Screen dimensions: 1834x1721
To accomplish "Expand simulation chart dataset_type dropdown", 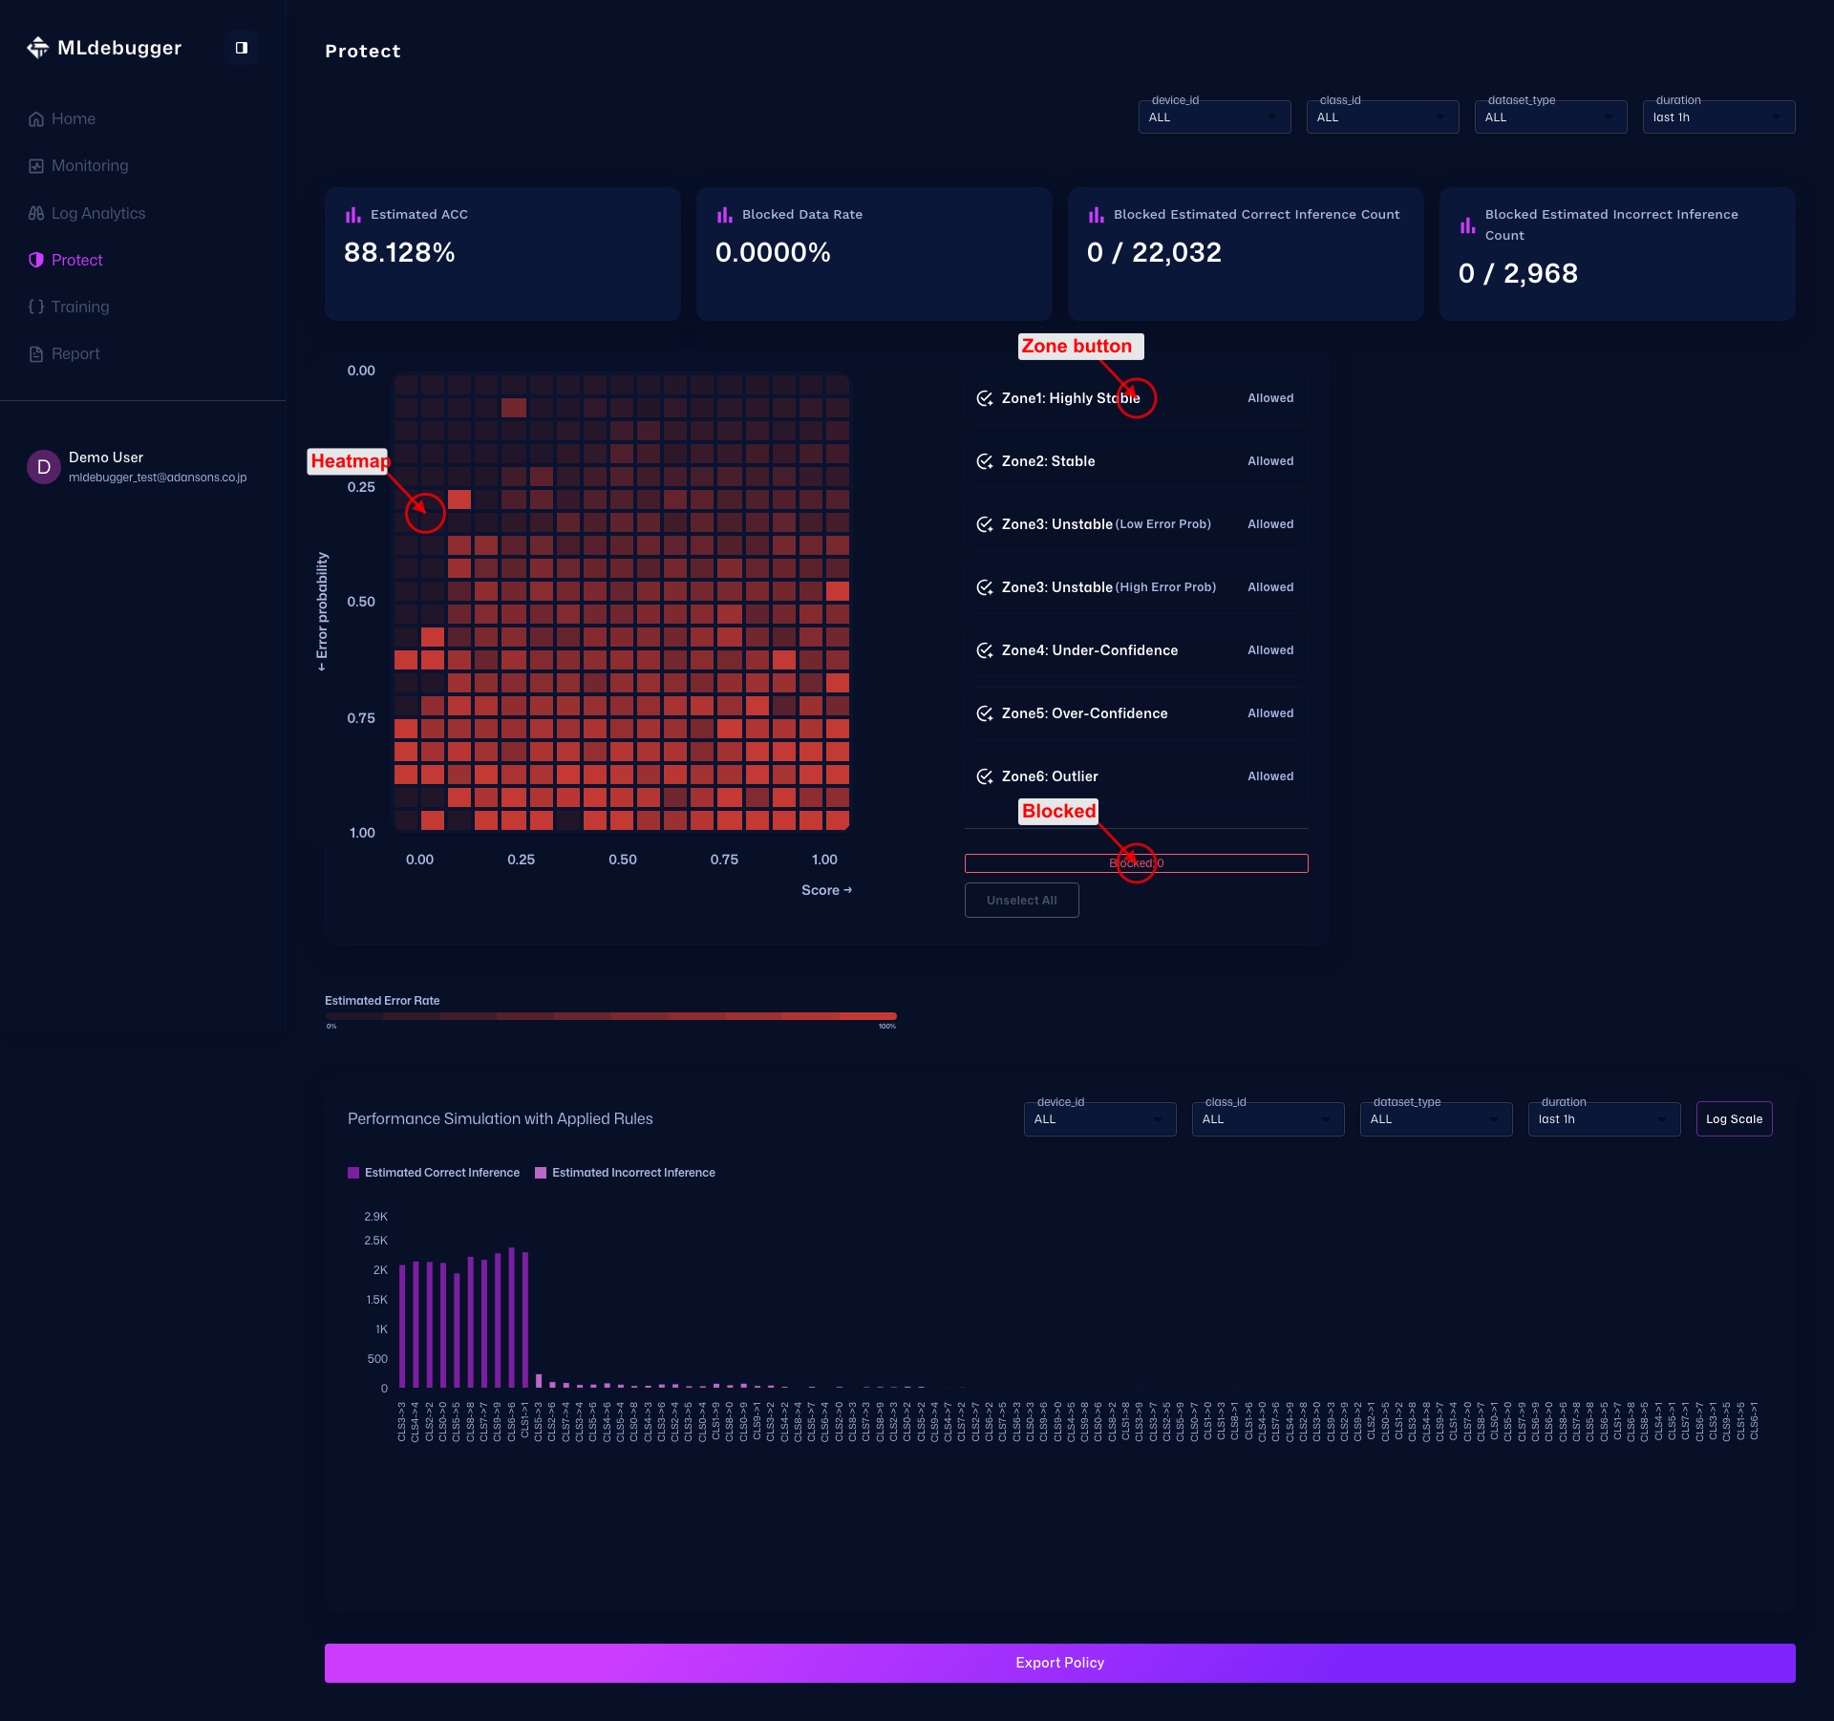I will [1435, 1119].
